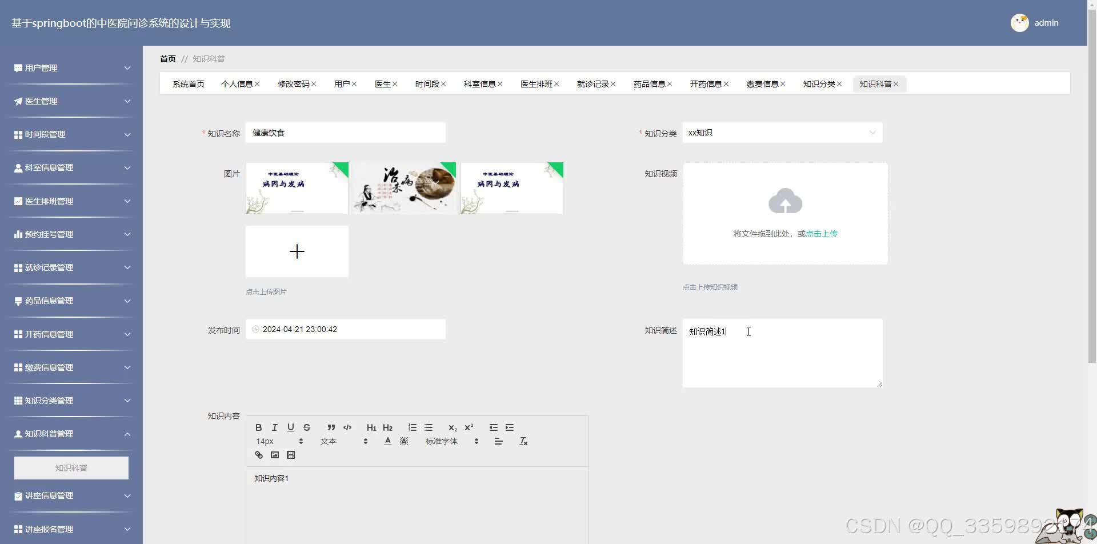Image resolution: width=1097 pixels, height=544 pixels.
Task: Toggle superscript formatting in the editor
Action: tap(469, 427)
